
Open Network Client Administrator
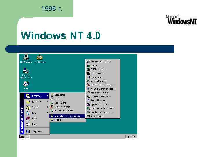(103, 89)
